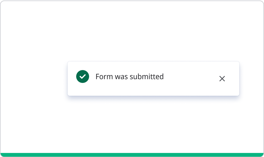This screenshot has width=264, height=157.
Task: Click the blank area below the notification
Action: [x=153, y=123]
